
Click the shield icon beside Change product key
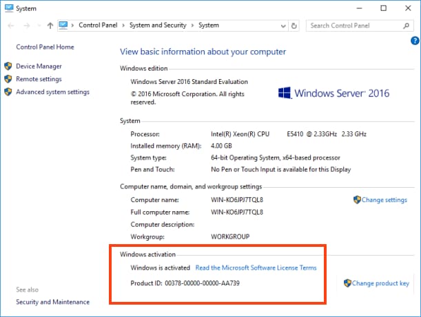[x=347, y=283]
